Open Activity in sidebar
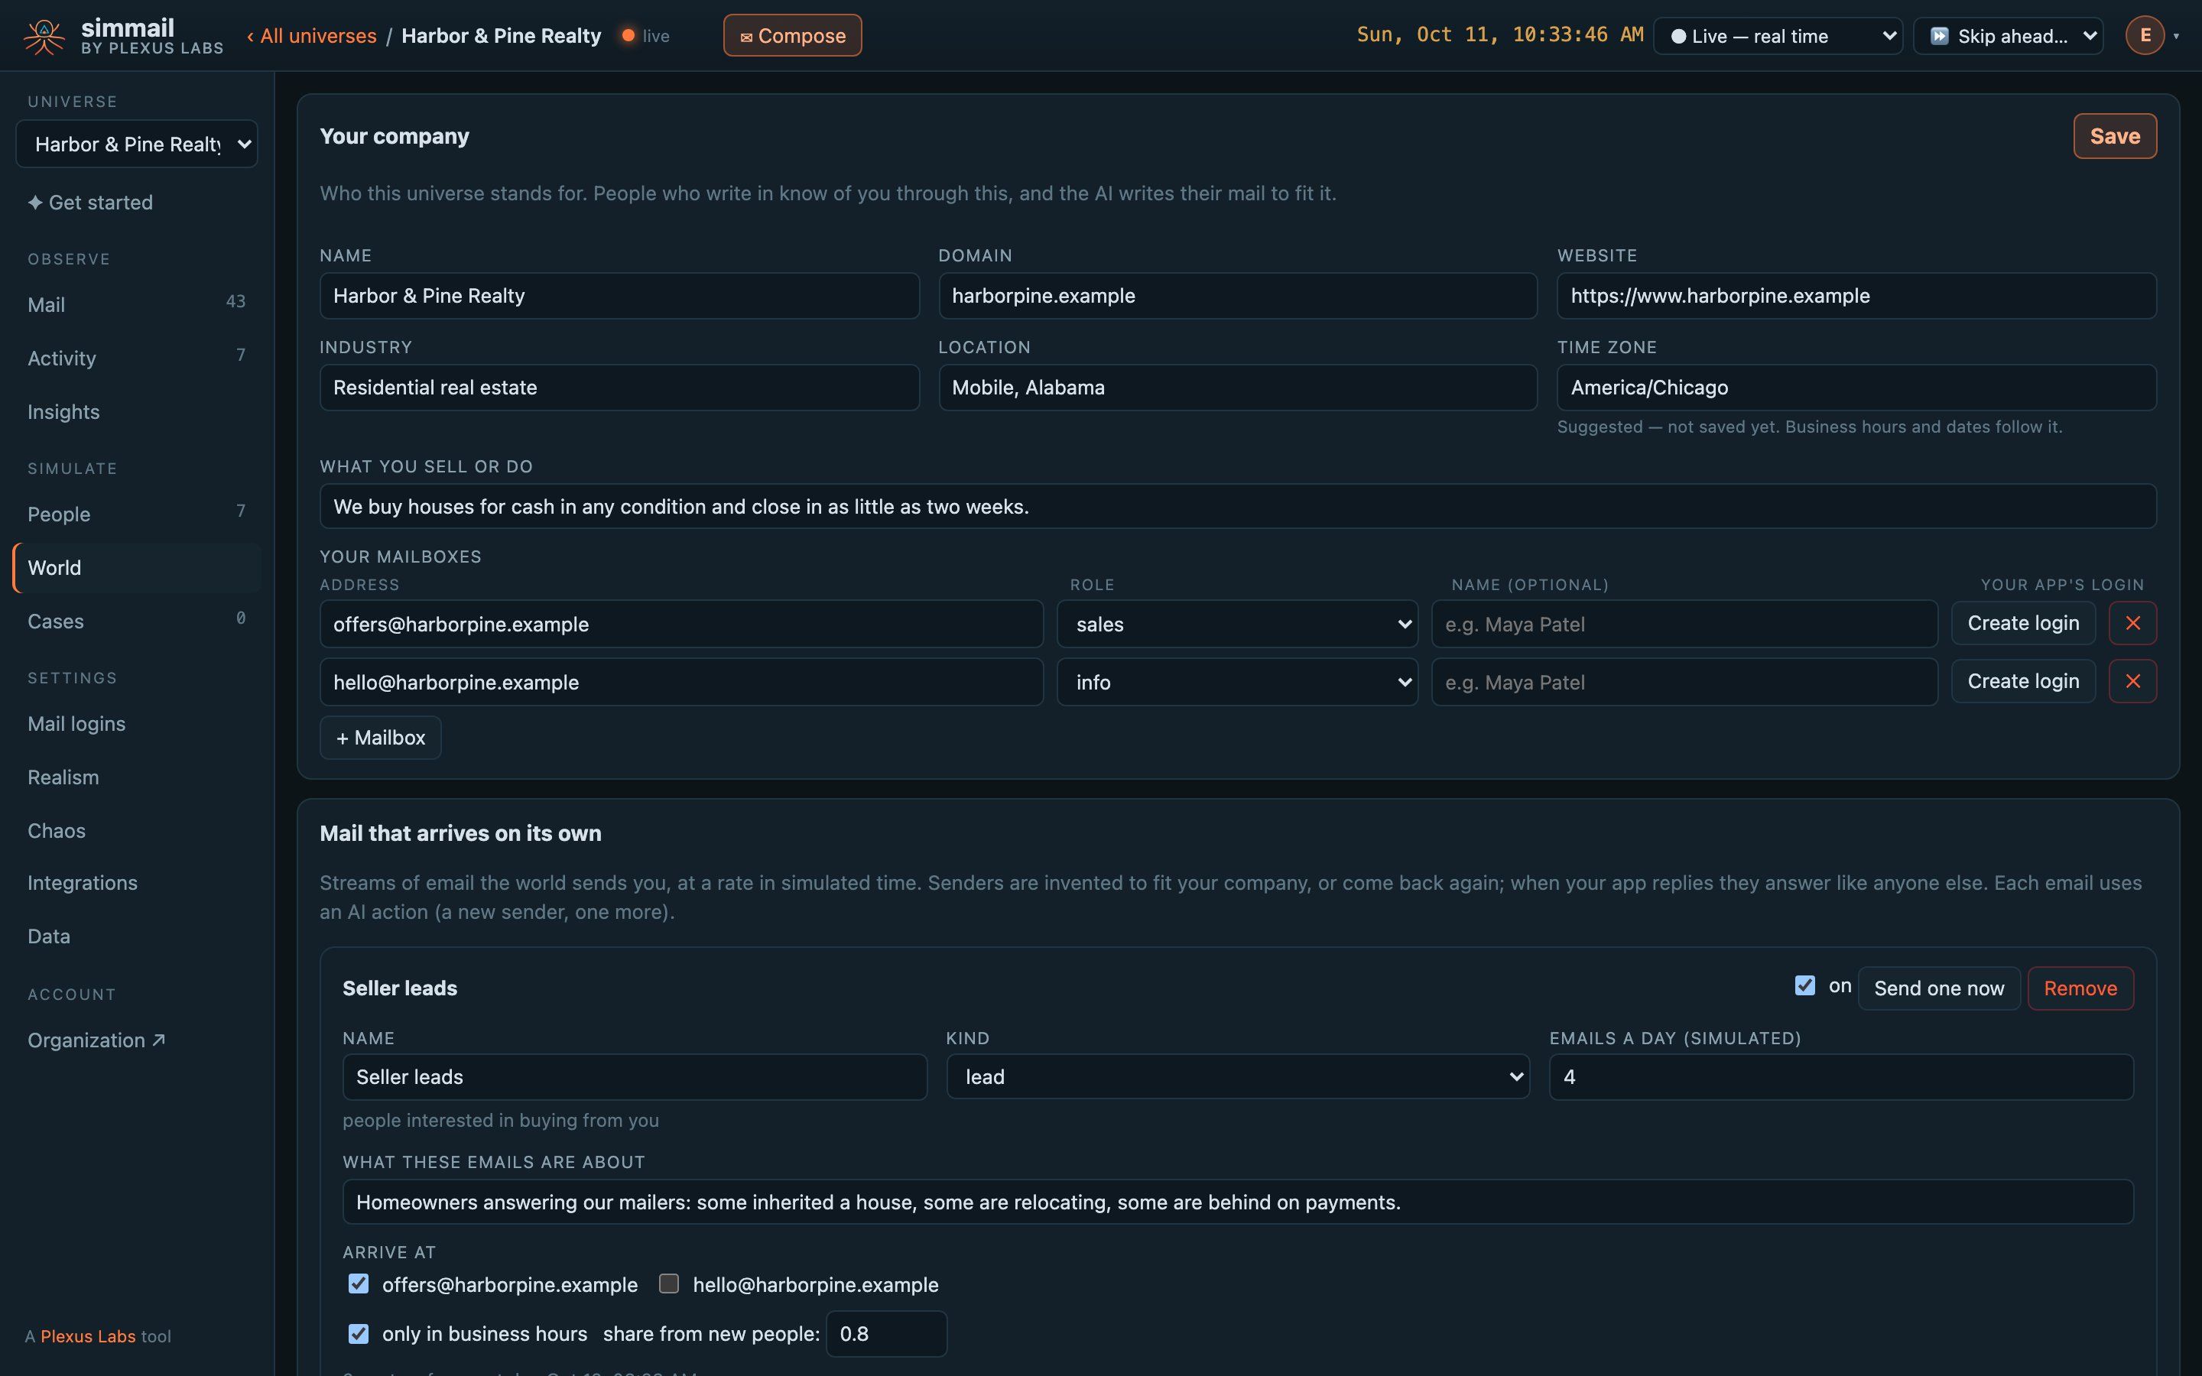Image resolution: width=2202 pixels, height=1376 pixels. pyautogui.click(x=137, y=359)
